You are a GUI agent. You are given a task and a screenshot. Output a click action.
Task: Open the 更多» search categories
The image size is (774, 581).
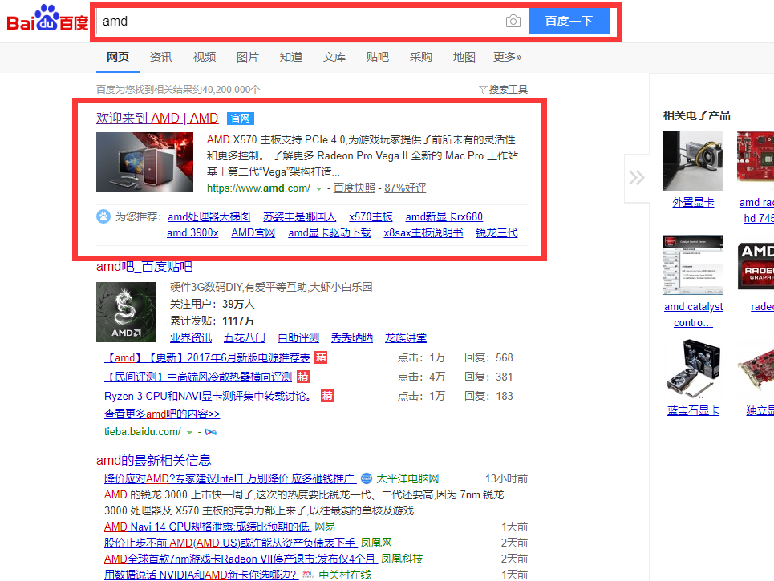click(x=507, y=57)
